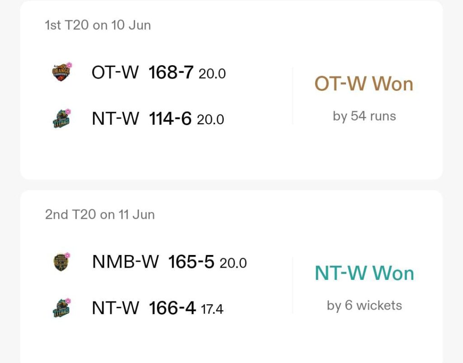Image resolution: width=463 pixels, height=363 pixels.
Task: Select the NMB-W team name
Action: pos(126,262)
